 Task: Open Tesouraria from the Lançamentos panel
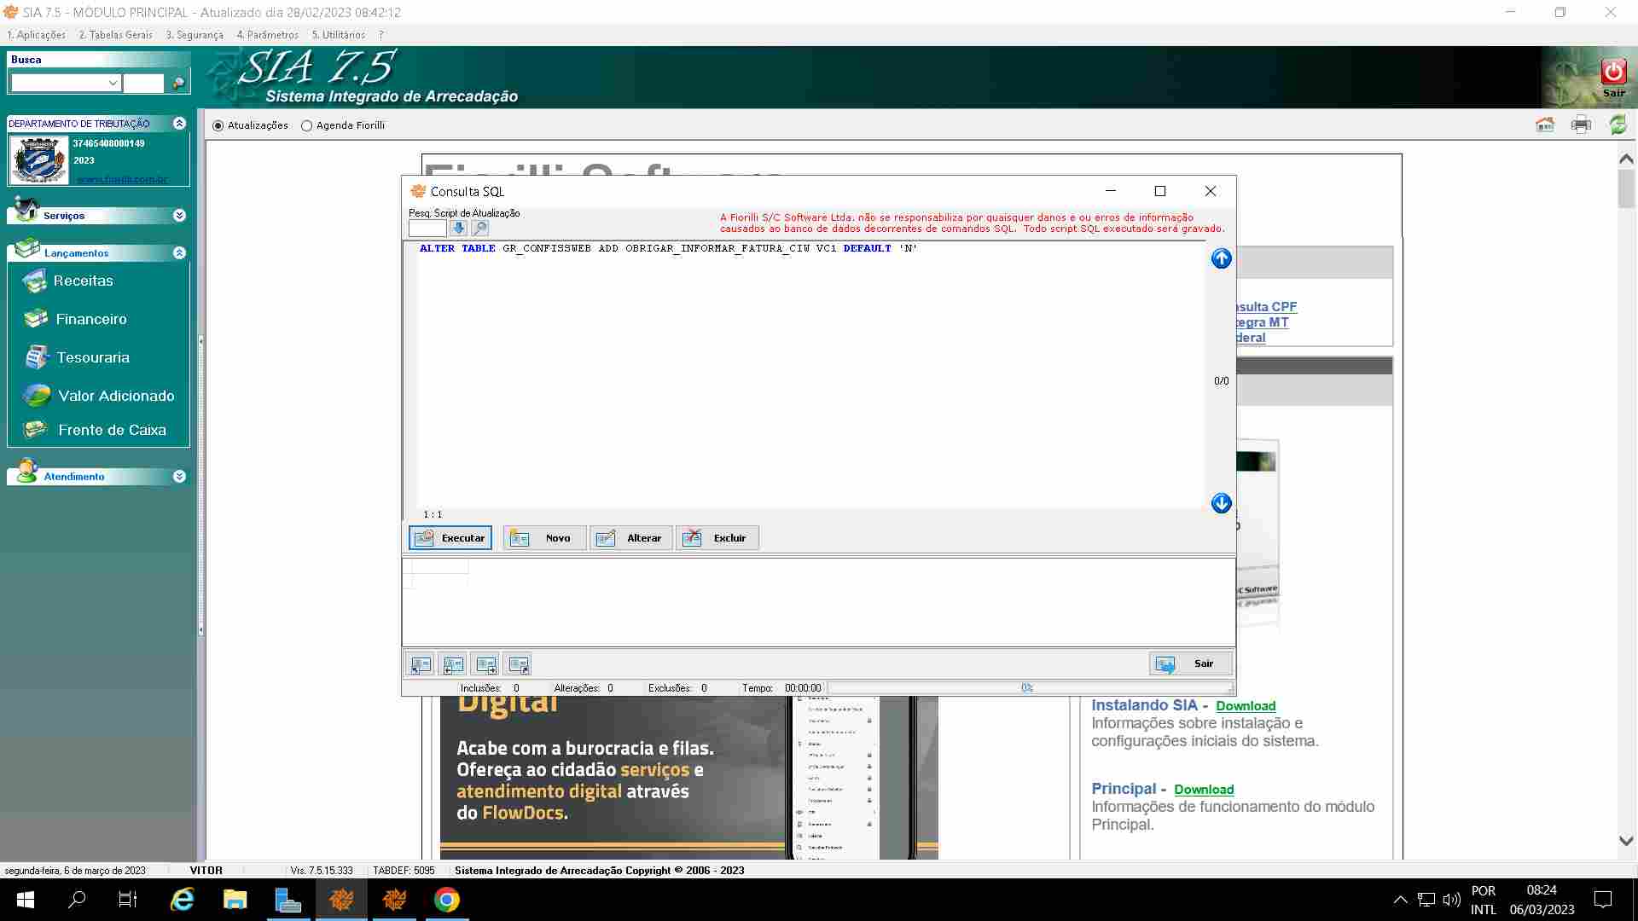tap(92, 357)
